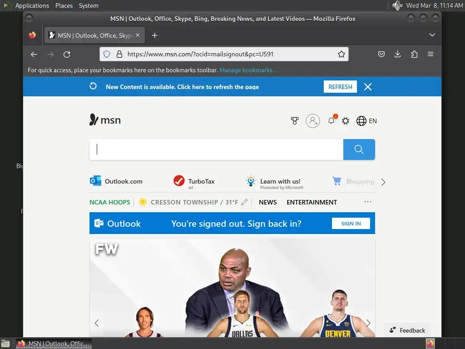The image size is (465, 349).
Task: Reload the page with the refresh icon
Action: pos(67,55)
